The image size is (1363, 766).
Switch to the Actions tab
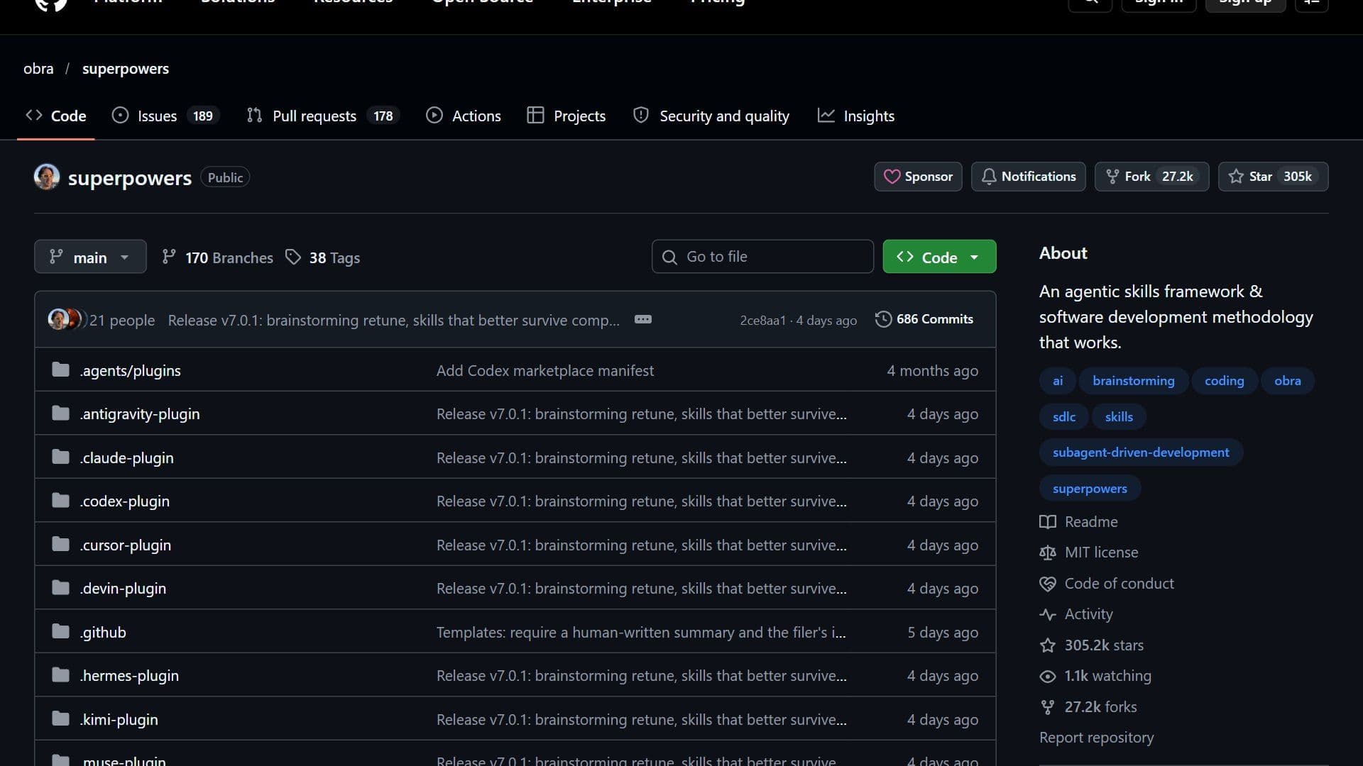point(464,116)
